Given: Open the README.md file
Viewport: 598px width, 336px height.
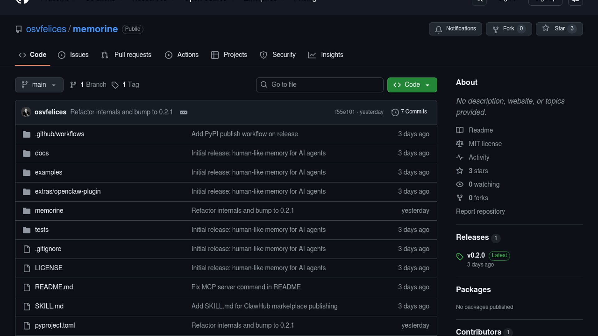Looking at the screenshot, I should click(x=54, y=287).
